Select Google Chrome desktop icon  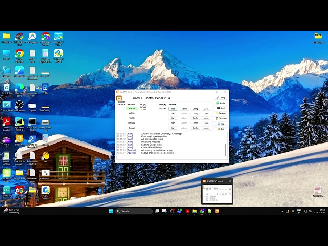point(19,56)
